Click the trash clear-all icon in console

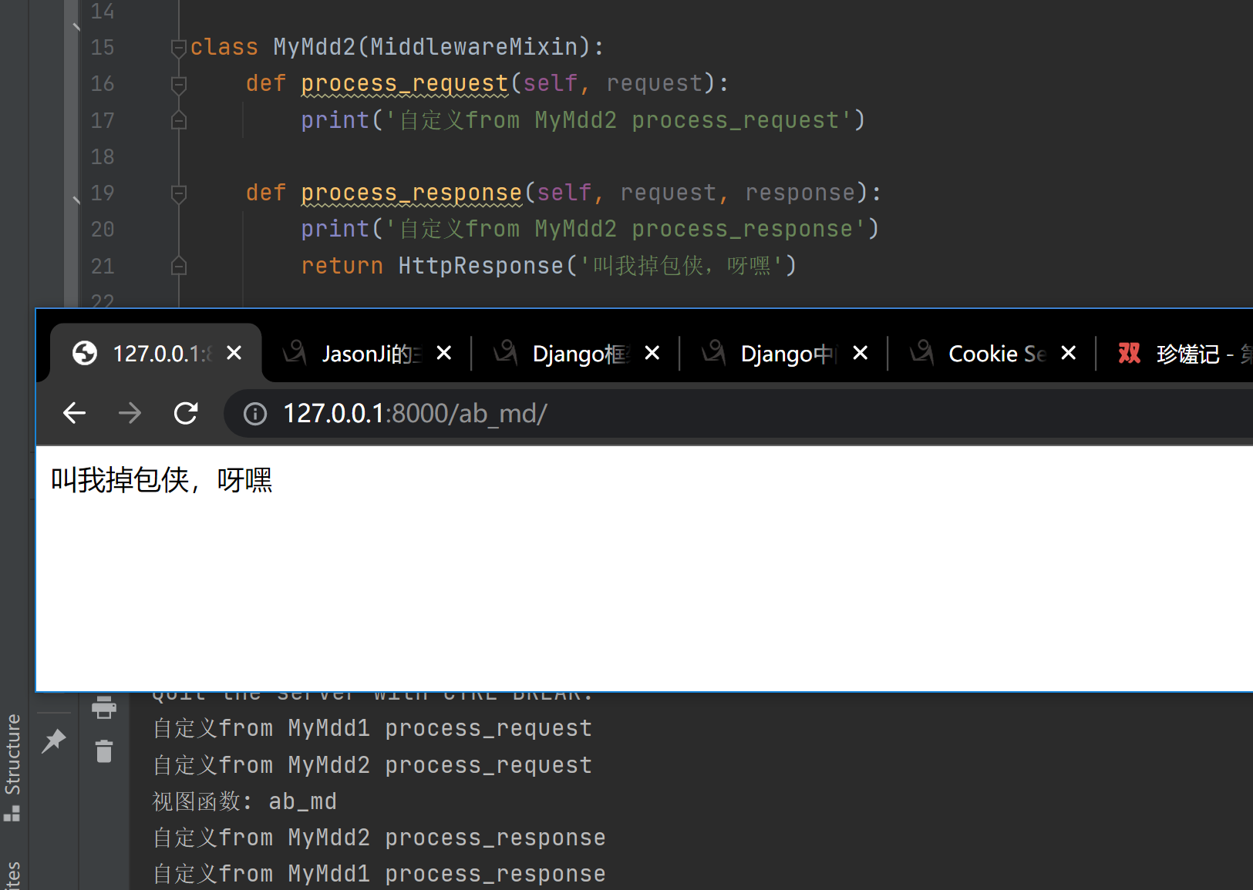(x=104, y=751)
